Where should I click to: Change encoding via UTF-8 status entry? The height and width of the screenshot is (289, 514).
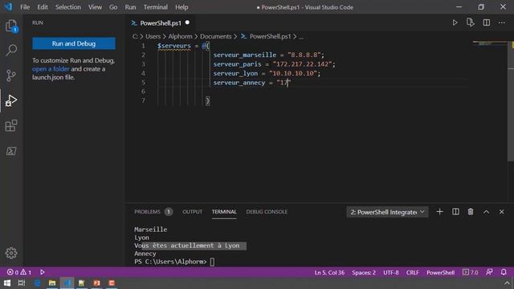coord(391,272)
